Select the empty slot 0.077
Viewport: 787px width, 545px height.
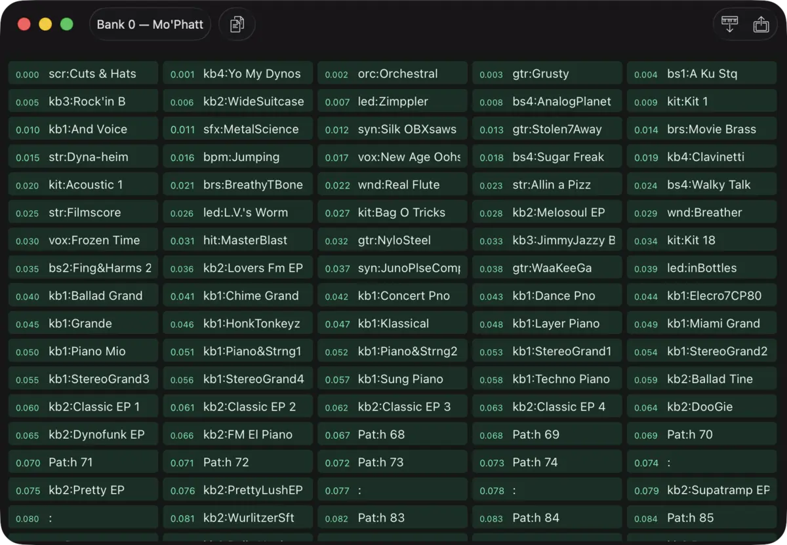[393, 490]
